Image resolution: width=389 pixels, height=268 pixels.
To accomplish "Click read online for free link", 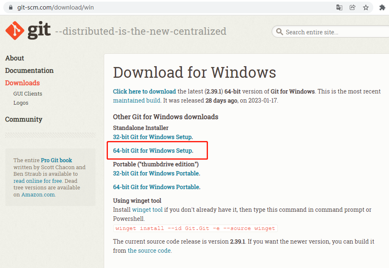I will click(x=38, y=181).
